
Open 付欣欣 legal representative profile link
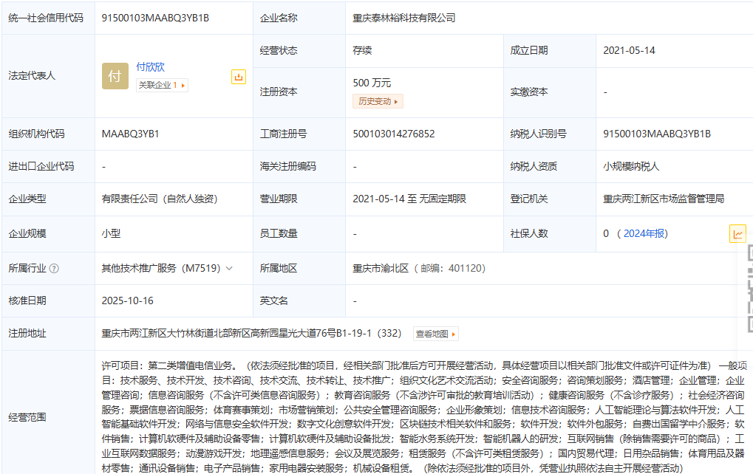[150, 67]
